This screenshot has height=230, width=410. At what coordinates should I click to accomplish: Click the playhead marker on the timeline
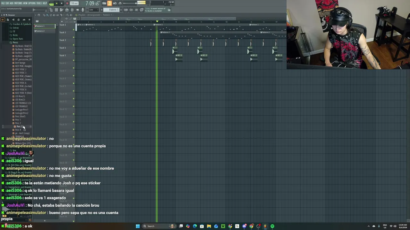(157, 21)
